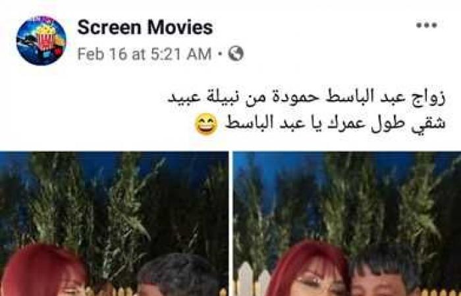Screen dimensions: 461x296
Task: Open the Screen Movies page name link
Action: pos(145,28)
